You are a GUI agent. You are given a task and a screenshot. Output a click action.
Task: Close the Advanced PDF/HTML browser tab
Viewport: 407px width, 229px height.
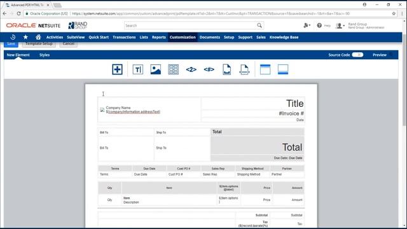48,5
